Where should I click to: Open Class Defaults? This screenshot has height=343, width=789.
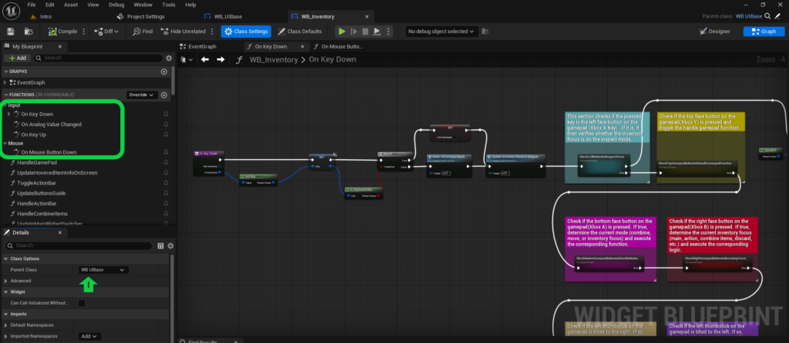click(300, 31)
